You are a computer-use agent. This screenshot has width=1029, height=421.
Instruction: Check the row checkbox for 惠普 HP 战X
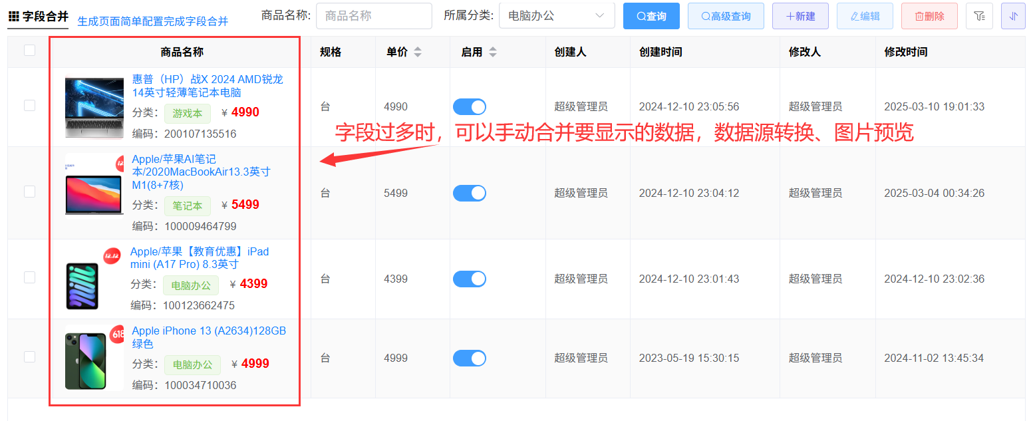29,105
